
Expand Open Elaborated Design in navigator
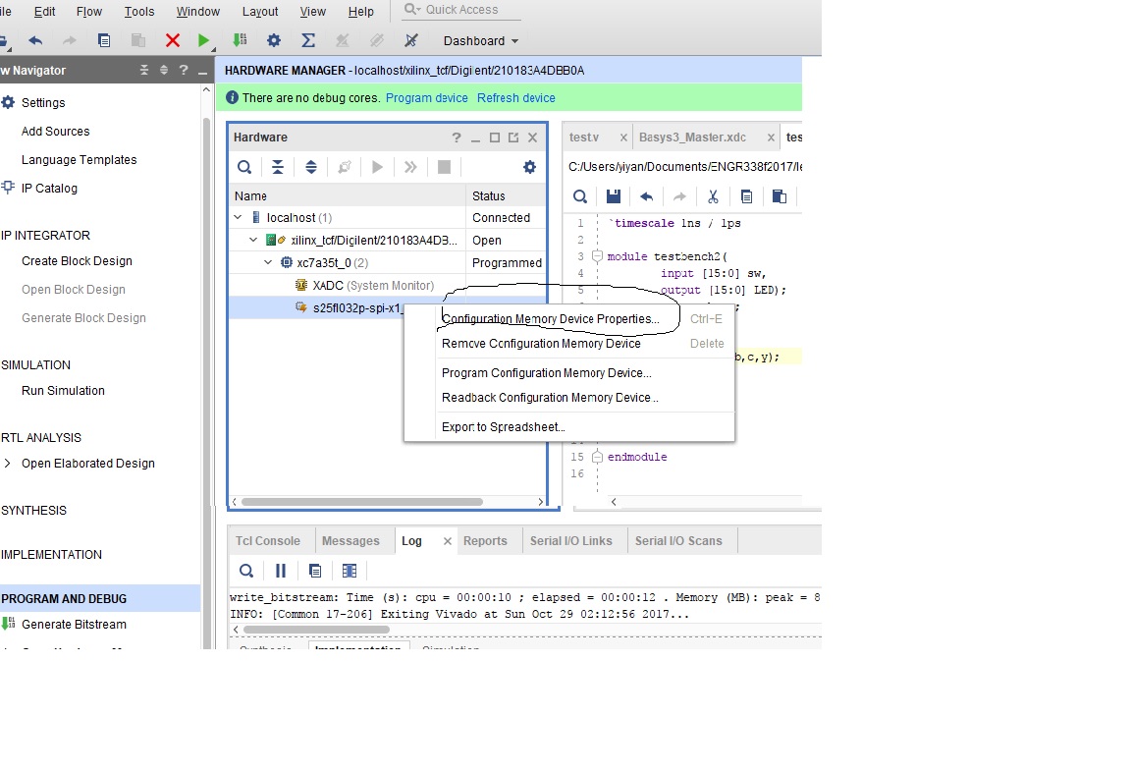click(9, 464)
